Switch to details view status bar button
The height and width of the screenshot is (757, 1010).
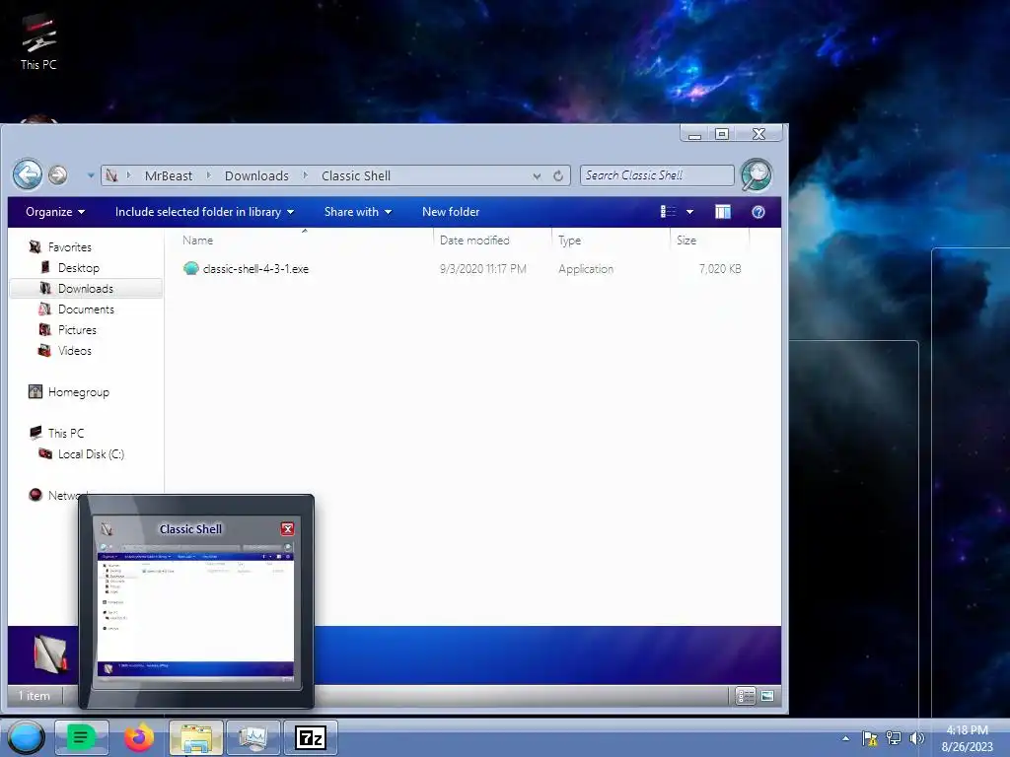coord(746,696)
